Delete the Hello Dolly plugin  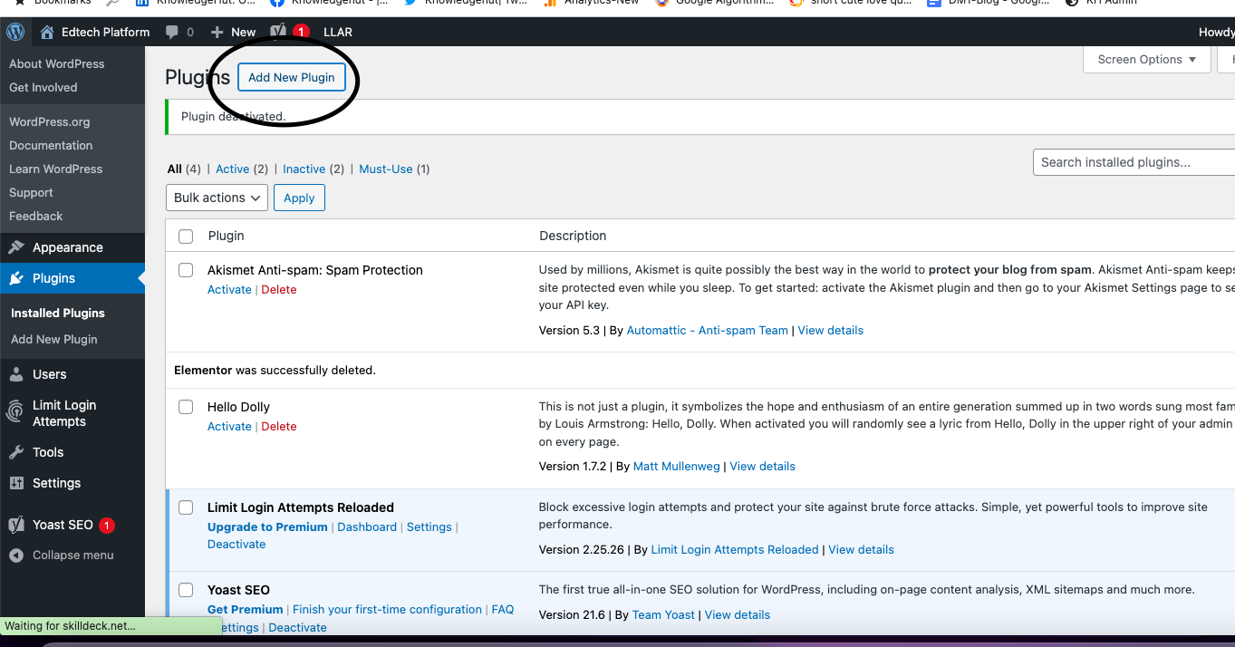pyautogui.click(x=279, y=427)
